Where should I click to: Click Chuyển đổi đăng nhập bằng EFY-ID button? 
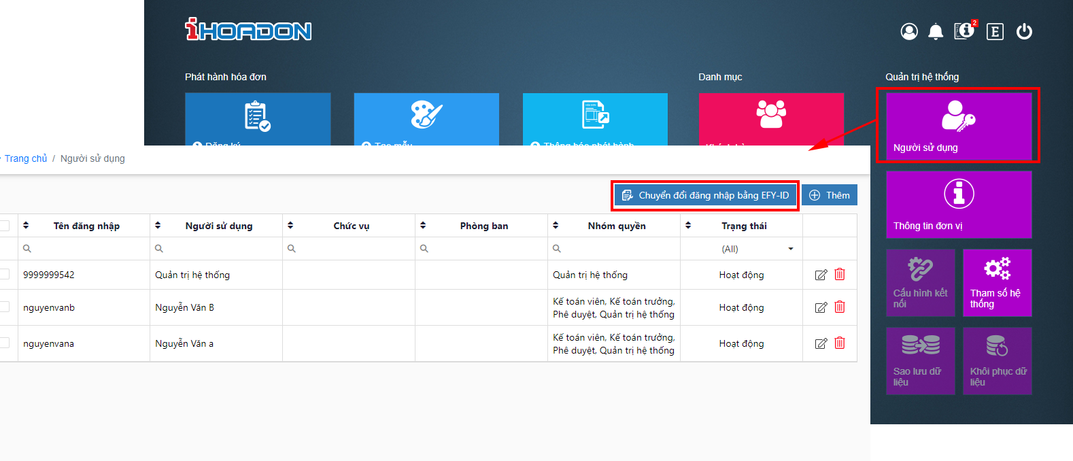click(705, 195)
